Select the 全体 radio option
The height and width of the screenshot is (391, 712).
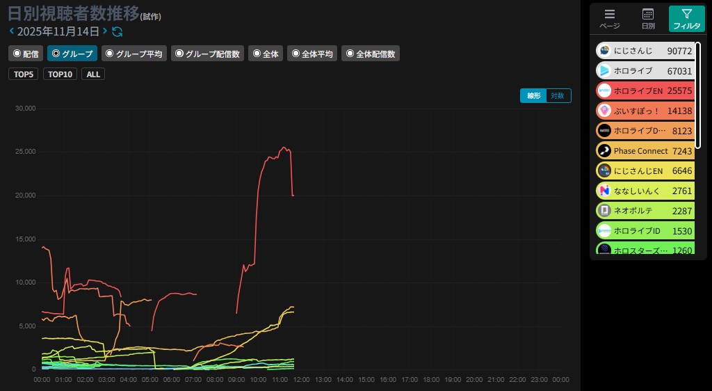click(266, 54)
